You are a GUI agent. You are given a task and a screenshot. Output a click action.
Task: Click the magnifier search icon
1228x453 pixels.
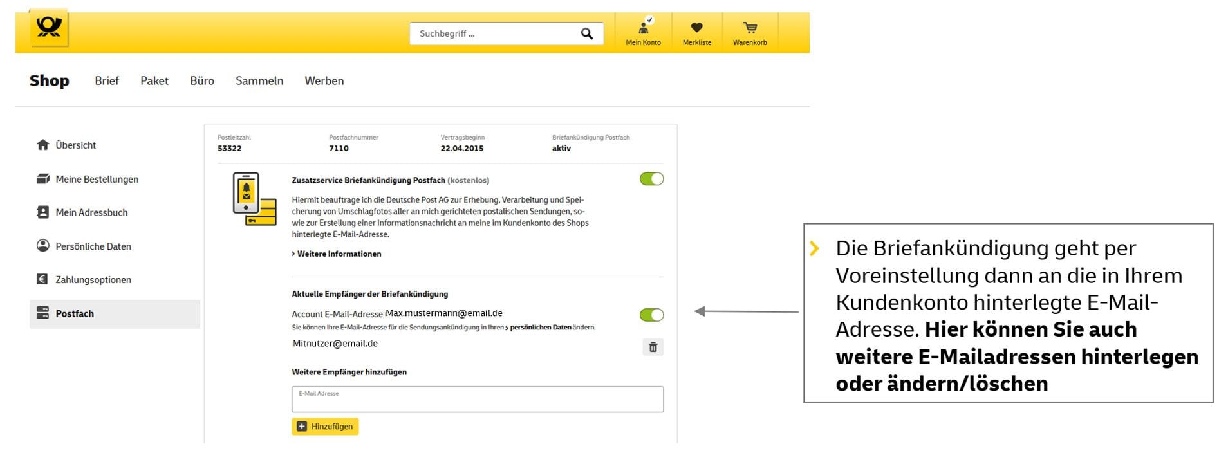click(586, 33)
